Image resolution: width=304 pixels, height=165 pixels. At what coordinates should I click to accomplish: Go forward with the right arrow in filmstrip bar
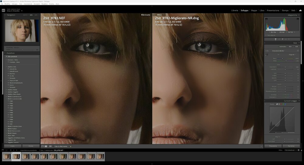17,150
